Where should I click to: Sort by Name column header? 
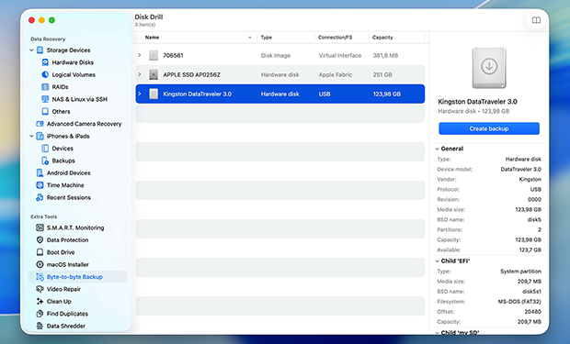point(152,38)
